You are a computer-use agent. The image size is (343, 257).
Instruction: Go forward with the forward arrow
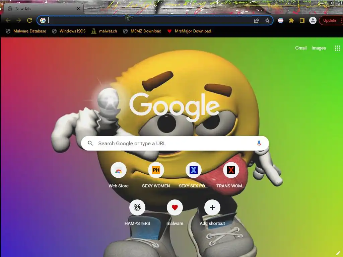(x=19, y=20)
